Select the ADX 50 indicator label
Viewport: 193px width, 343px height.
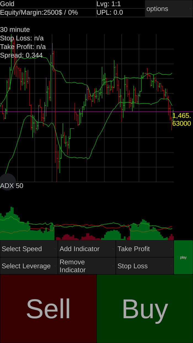coord(12,186)
